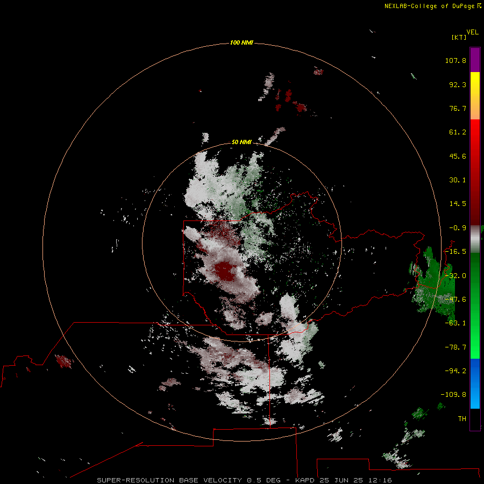This screenshot has width=484, height=484.
Task: Click the yellow segment of the color bar
Action: click(x=475, y=83)
